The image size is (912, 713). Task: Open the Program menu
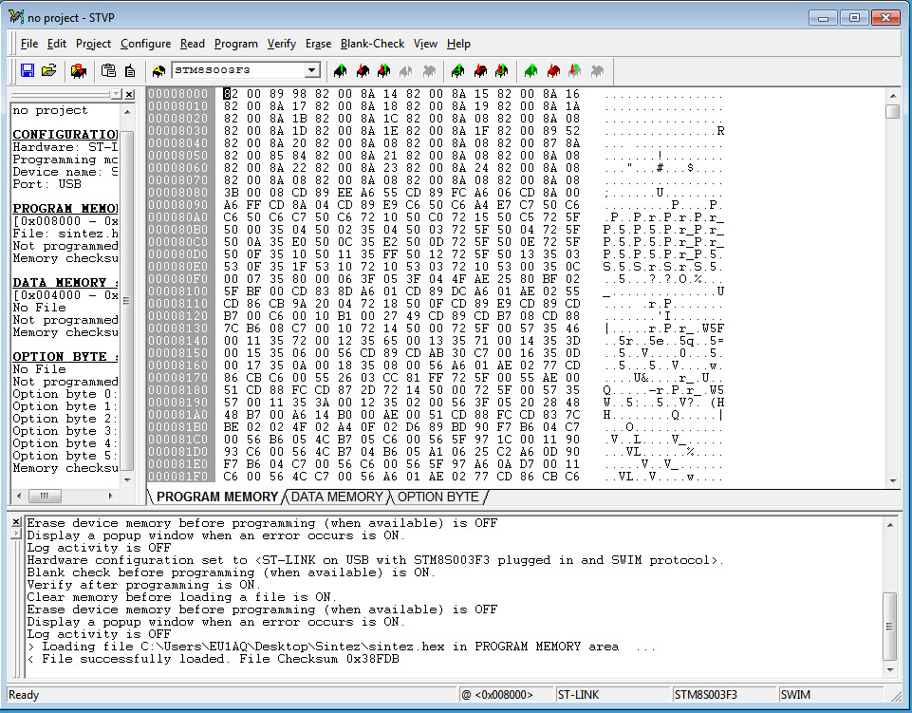pyautogui.click(x=235, y=44)
